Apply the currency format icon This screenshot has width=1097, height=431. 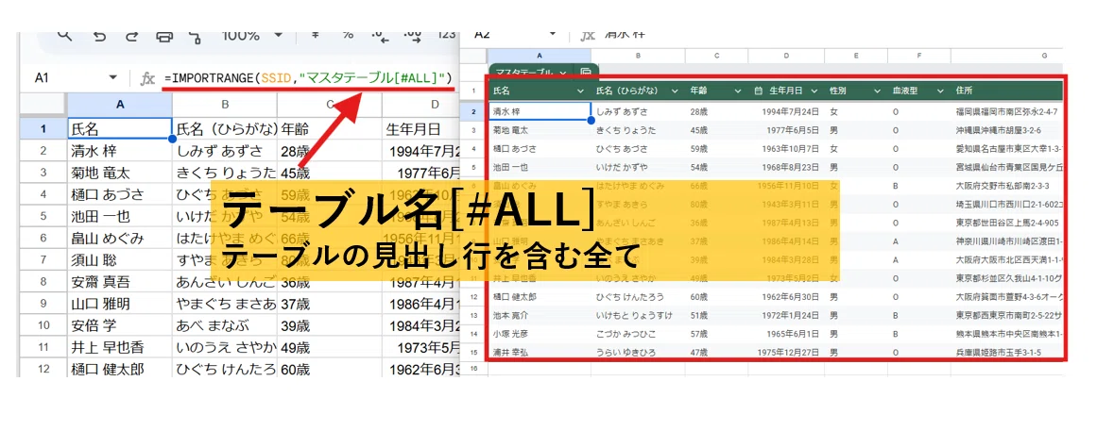point(316,35)
